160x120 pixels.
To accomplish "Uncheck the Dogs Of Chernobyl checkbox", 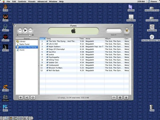I will click(x=47, y=49).
